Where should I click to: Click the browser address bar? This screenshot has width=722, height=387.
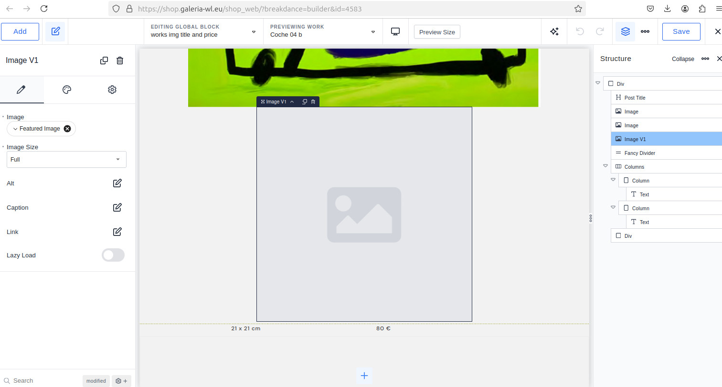347,9
